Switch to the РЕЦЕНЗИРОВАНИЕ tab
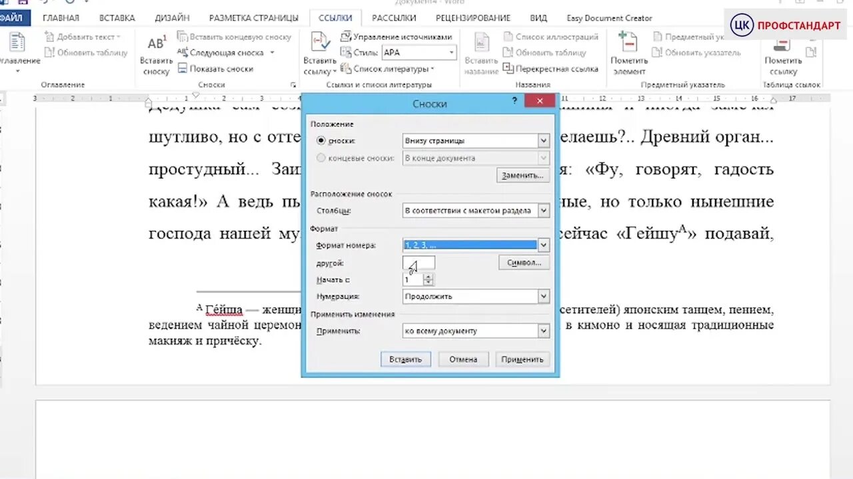853x479 pixels. (473, 18)
